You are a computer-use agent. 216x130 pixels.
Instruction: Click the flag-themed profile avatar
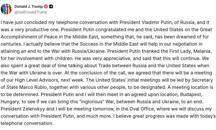[x=6, y=9]
